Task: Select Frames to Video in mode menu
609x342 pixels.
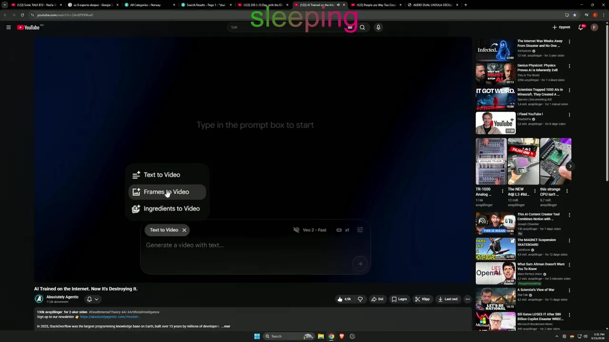Action: point(167,192)
